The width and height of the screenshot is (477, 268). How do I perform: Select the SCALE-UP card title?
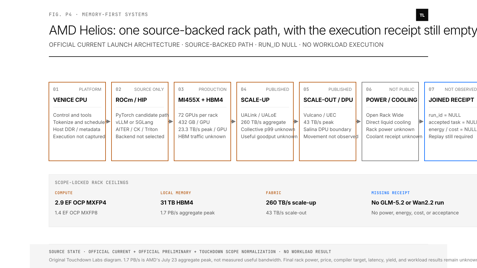(x=255, y=100)
